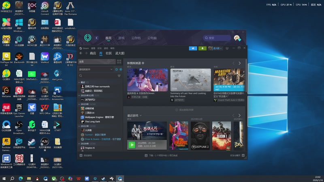Open the downloads status at window bottom

coord(161,155)
